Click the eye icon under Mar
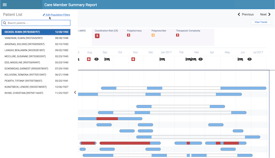 click(x=200, y=59)
